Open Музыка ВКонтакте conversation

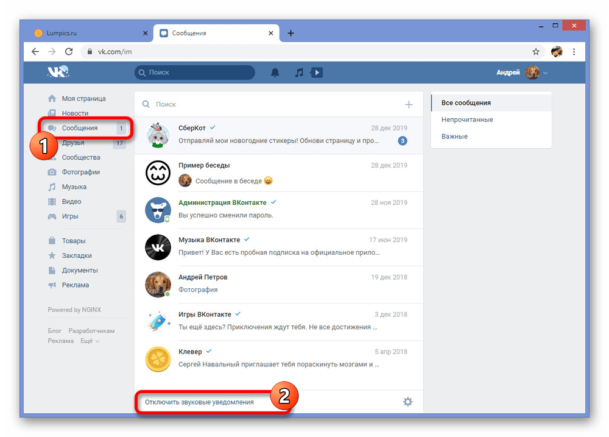[278, 247]
